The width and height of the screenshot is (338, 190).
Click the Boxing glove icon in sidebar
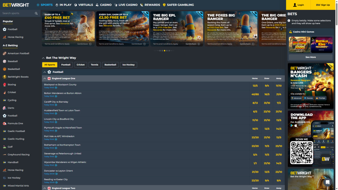click(x=5, y=84)
